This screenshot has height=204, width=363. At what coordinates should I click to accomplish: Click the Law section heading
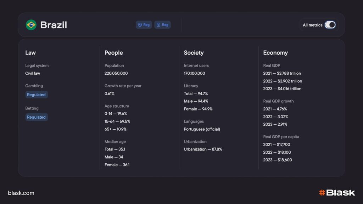point(30,53)
